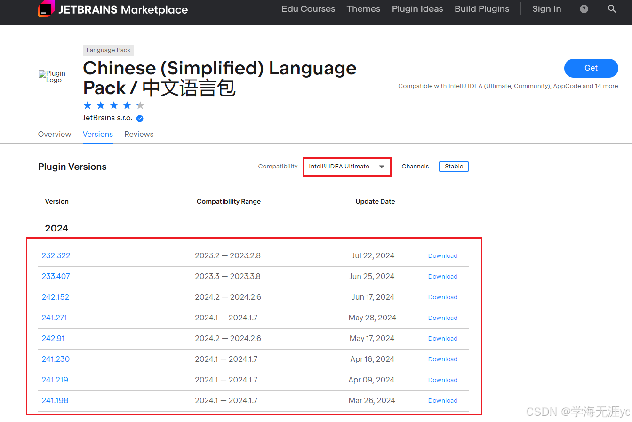The image size is (632, 422).
Task: Click the 2024 year group heading
Action: (56, 228)
